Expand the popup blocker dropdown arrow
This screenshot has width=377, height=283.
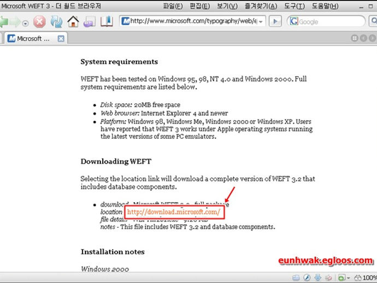coord(348,279)
